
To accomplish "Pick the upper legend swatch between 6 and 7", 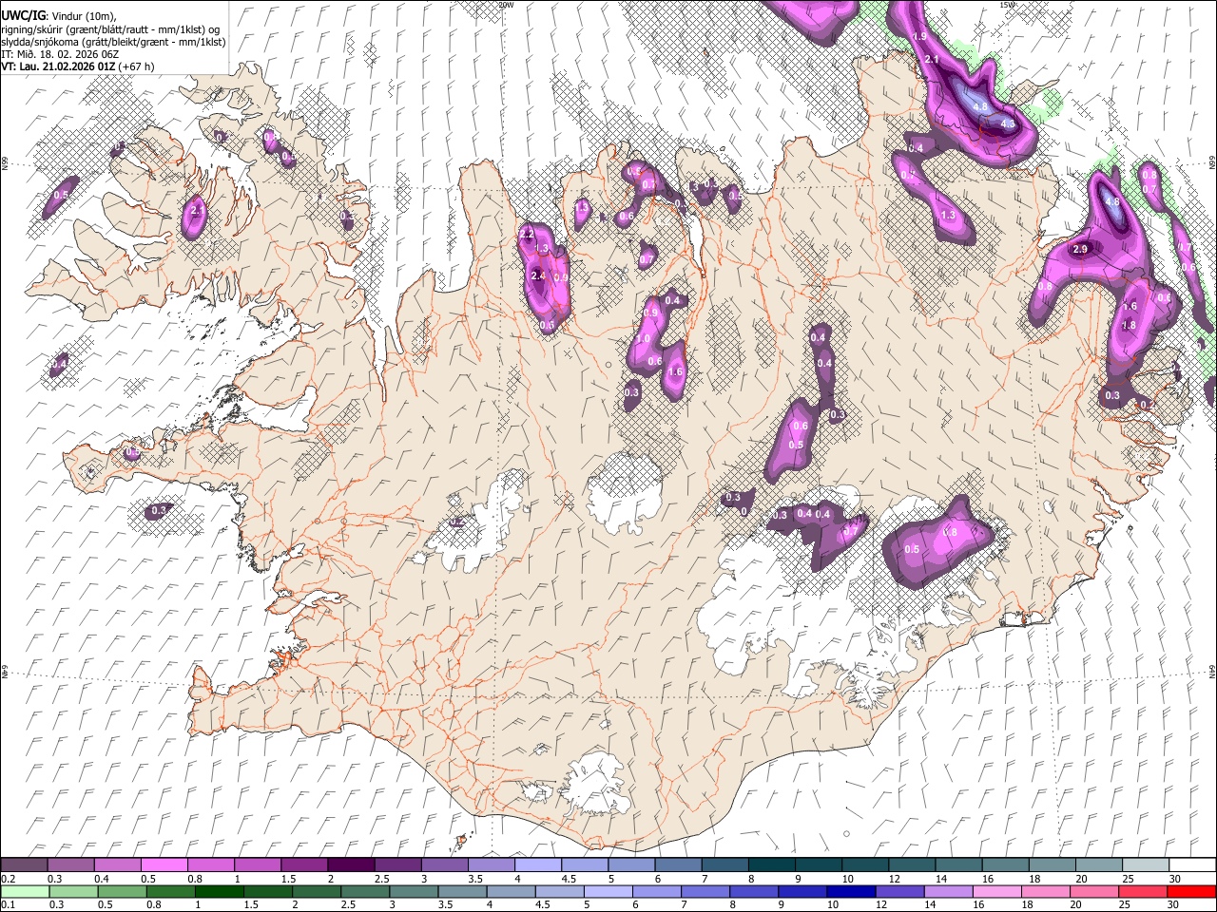I will [677, 865].
